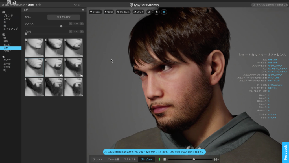Stop the preview animation
289x163 pixels.
click(165, 160)
